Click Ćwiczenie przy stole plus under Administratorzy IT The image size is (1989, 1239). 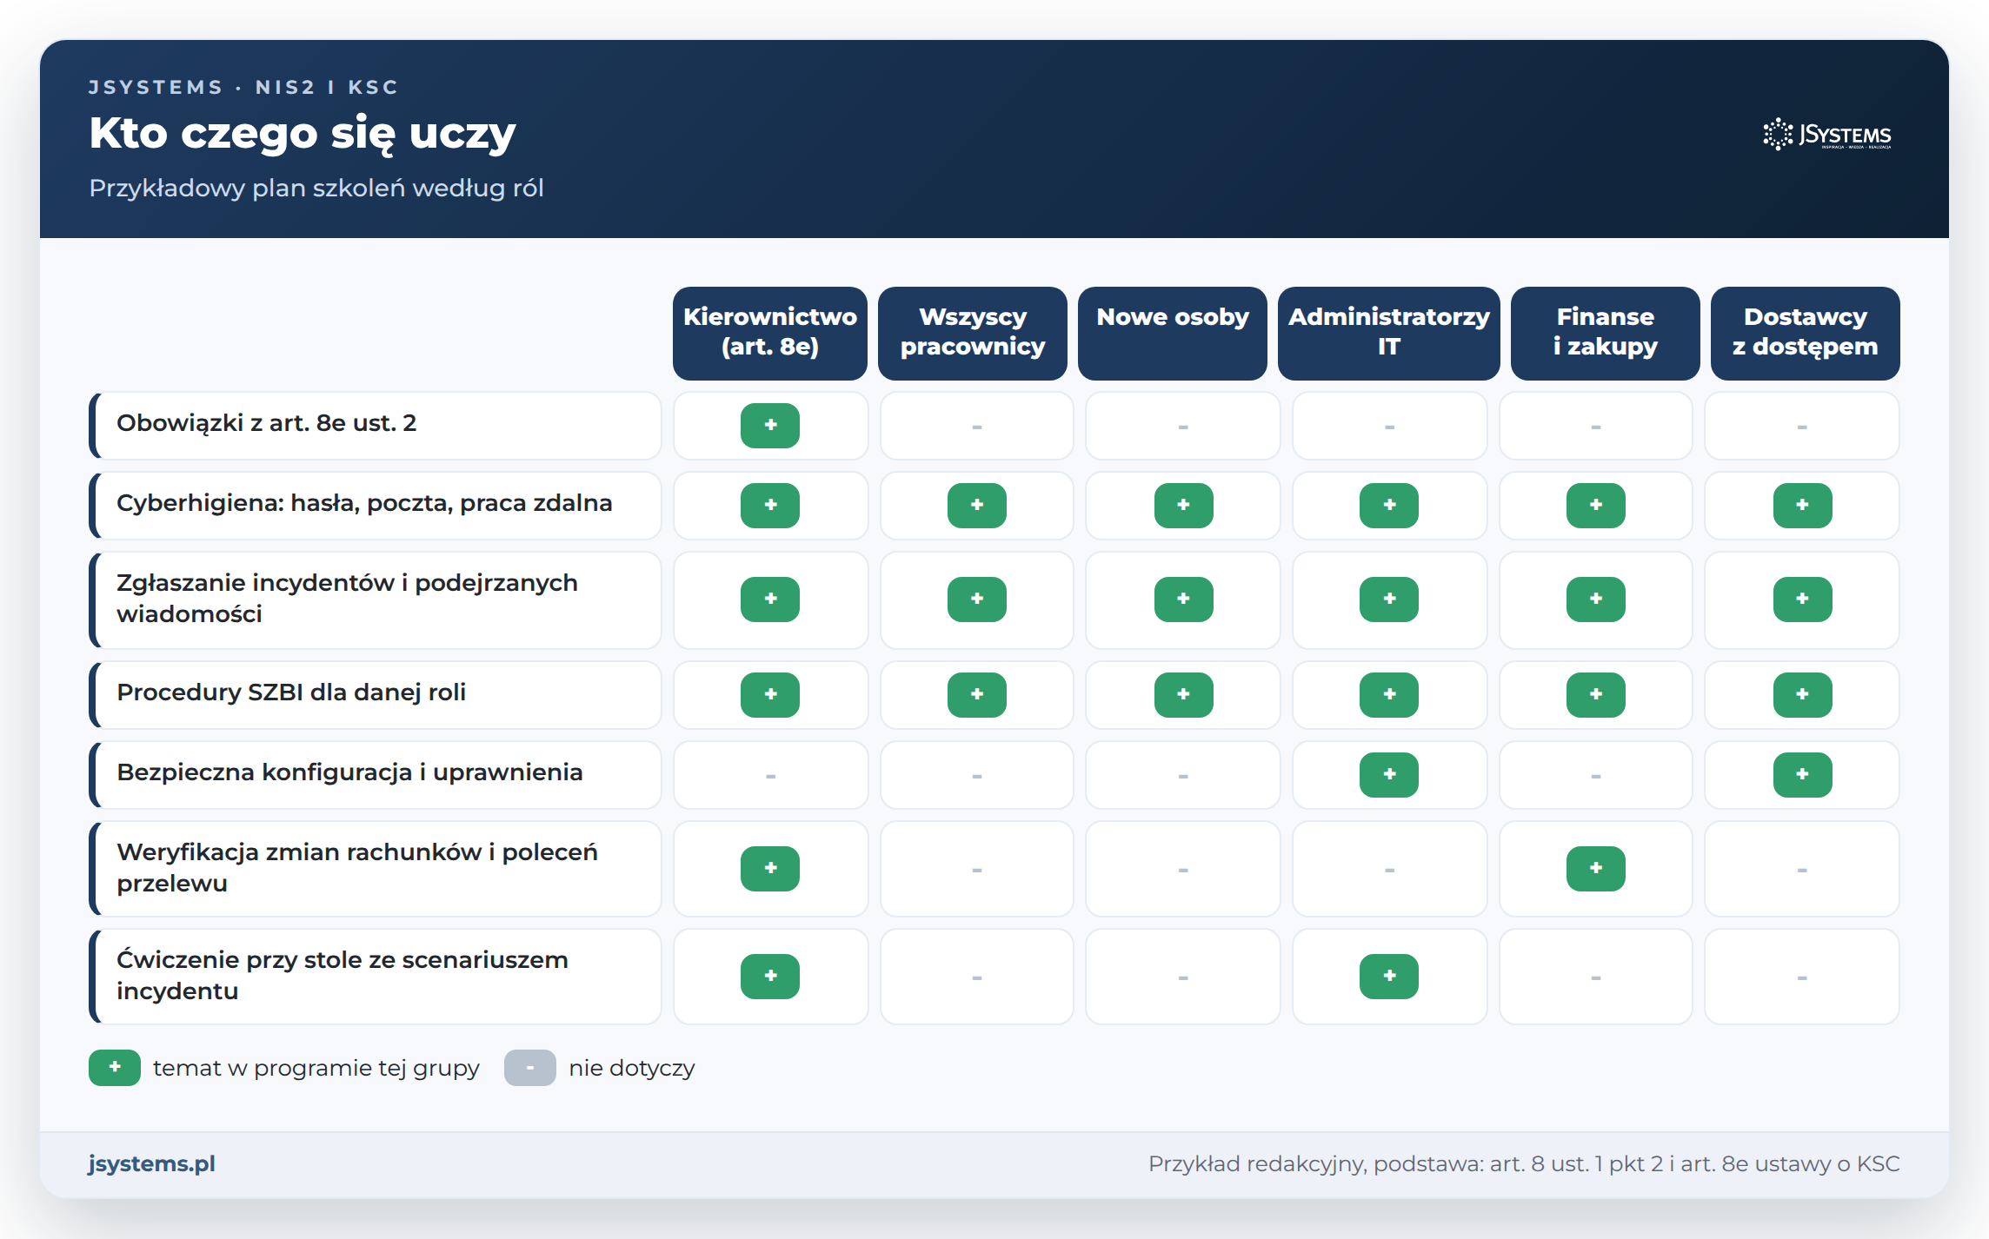point(1389,977)
